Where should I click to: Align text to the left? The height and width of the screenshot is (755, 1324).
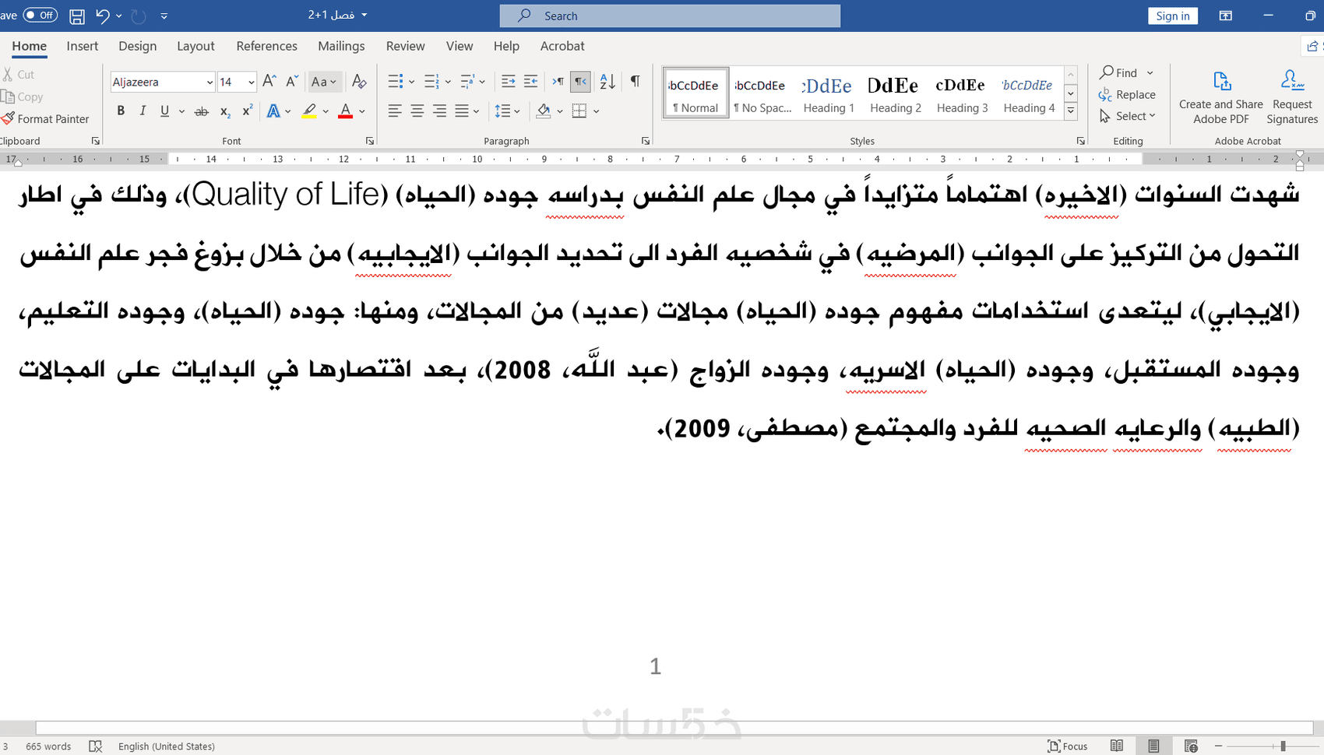395,111
